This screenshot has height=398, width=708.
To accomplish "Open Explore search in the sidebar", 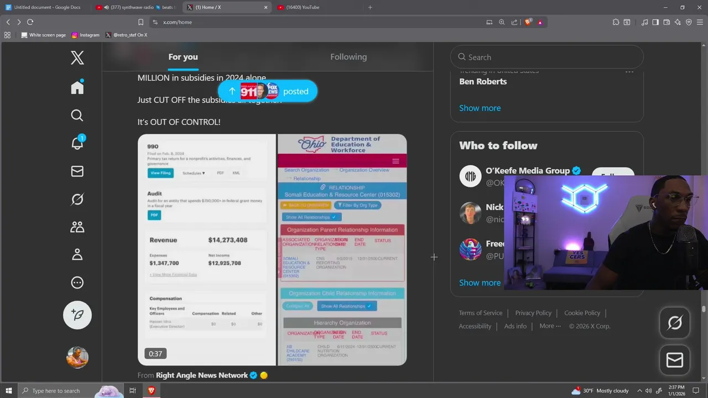I will coord(77,115).
